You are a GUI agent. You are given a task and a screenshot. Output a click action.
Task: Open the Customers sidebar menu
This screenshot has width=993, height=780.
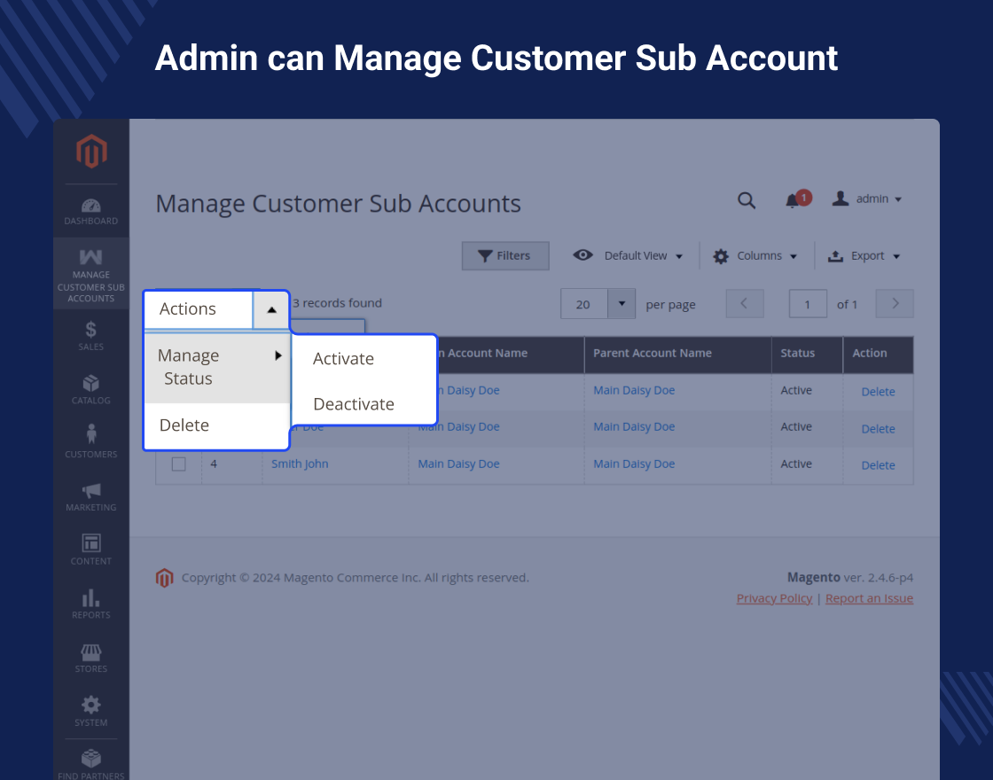pos(91,441)
